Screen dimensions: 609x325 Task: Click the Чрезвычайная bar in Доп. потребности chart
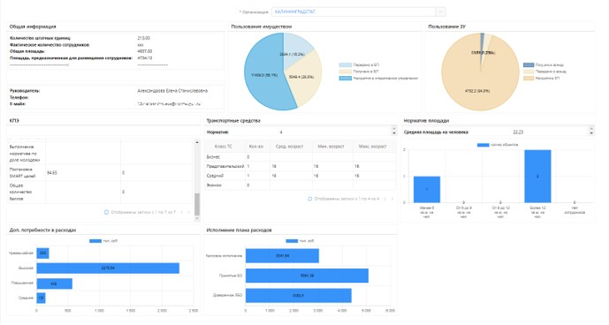[x=42, y=253]
